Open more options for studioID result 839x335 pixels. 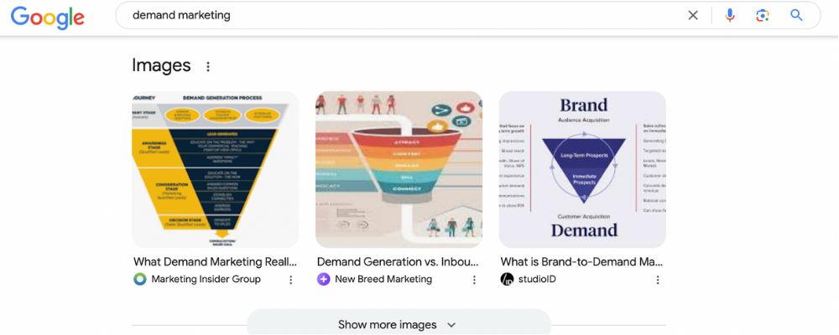[x=658, y=280]
